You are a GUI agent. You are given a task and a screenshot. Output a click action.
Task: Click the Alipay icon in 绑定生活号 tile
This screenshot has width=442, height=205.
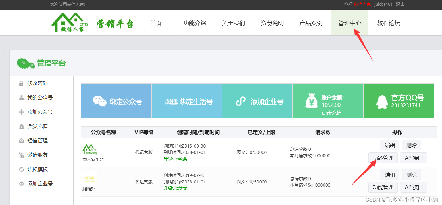pos(171,102)
